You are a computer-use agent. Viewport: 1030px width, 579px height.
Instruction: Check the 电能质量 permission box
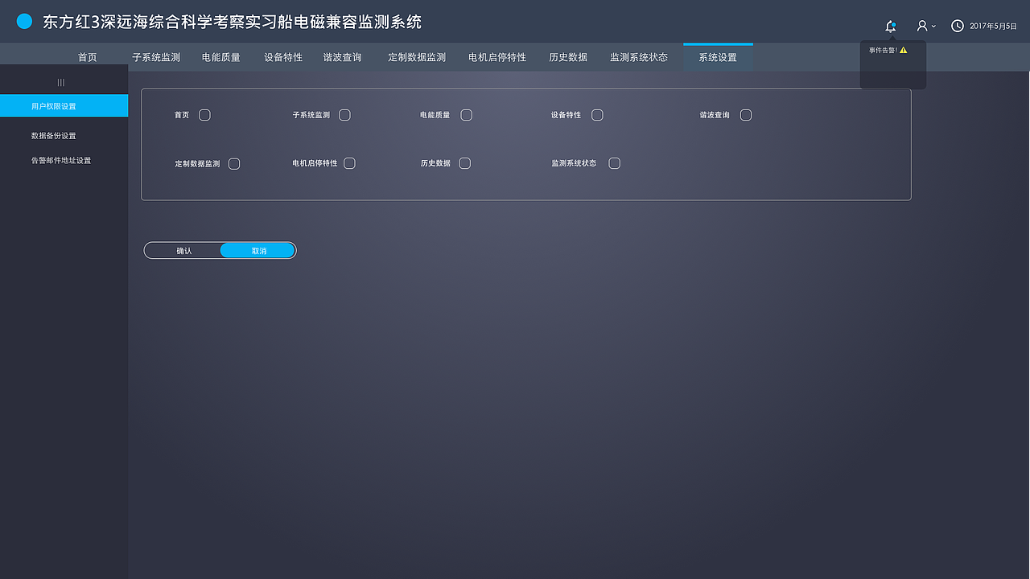[466, 115]
